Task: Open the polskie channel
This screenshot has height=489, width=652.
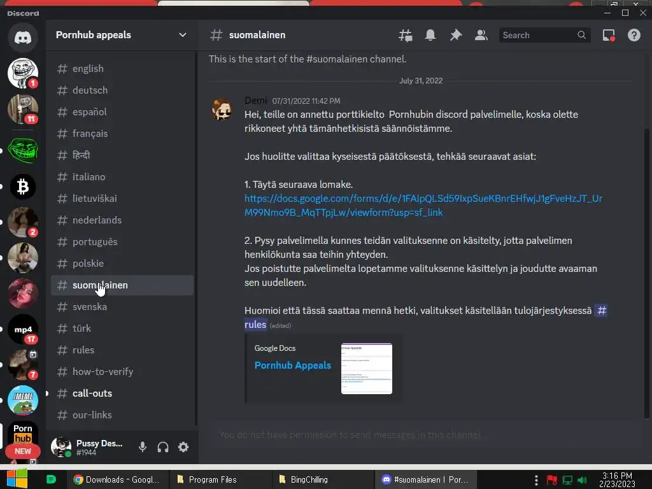Action: click(122, 263)
